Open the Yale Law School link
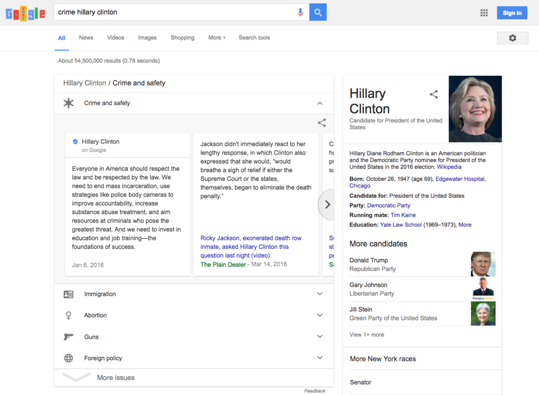The height and width of the screenshot is (395, 539). coord(401,225)
